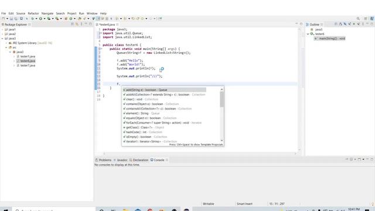Open the Coverage dropdown arrow
Screen dimensions: 375x211
pyautogui.click(x=53, y=19)
